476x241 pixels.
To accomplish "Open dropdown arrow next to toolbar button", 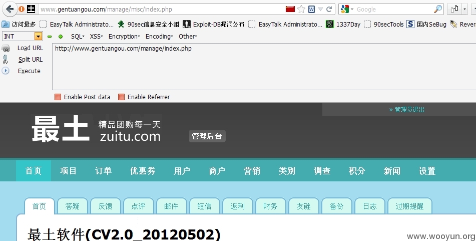I will (465, 9).
